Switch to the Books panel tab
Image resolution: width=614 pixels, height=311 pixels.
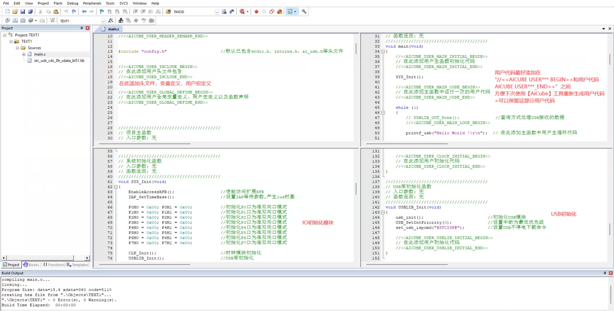(31, 265)
